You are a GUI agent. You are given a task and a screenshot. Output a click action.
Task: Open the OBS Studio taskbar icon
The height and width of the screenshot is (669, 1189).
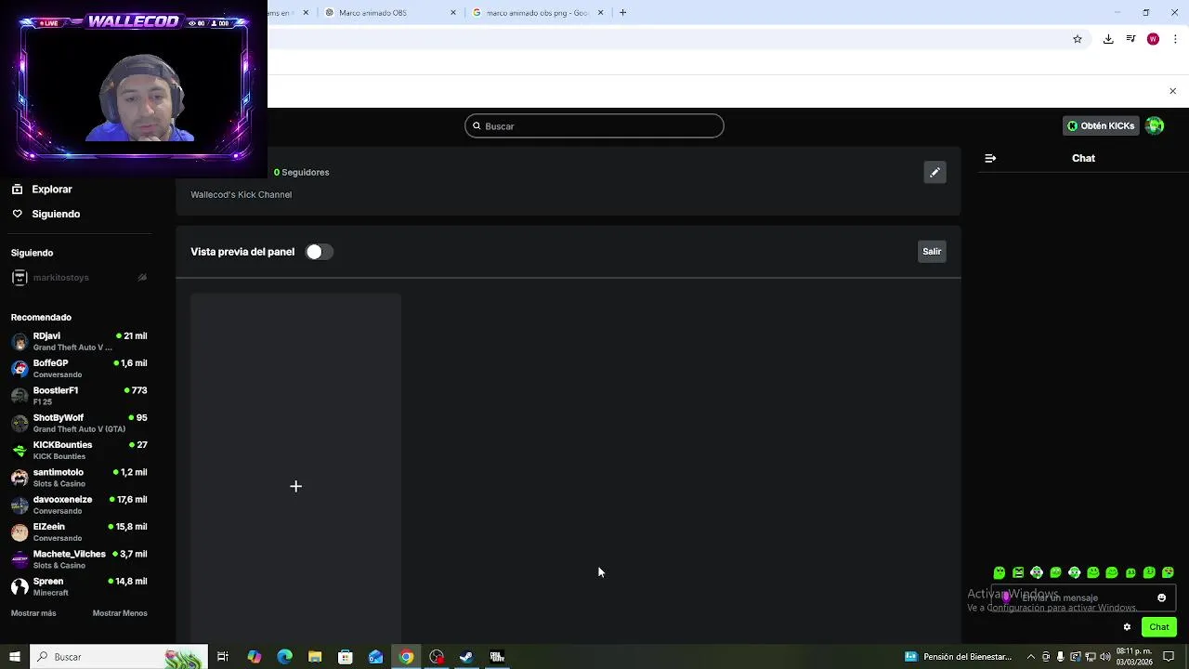pyautogui.click(x=437, y=657)
